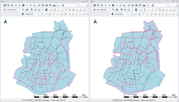Screen dimensions: 179x102
Task: Click the flag icon in right map toolbar
Action: pos(140,5)
